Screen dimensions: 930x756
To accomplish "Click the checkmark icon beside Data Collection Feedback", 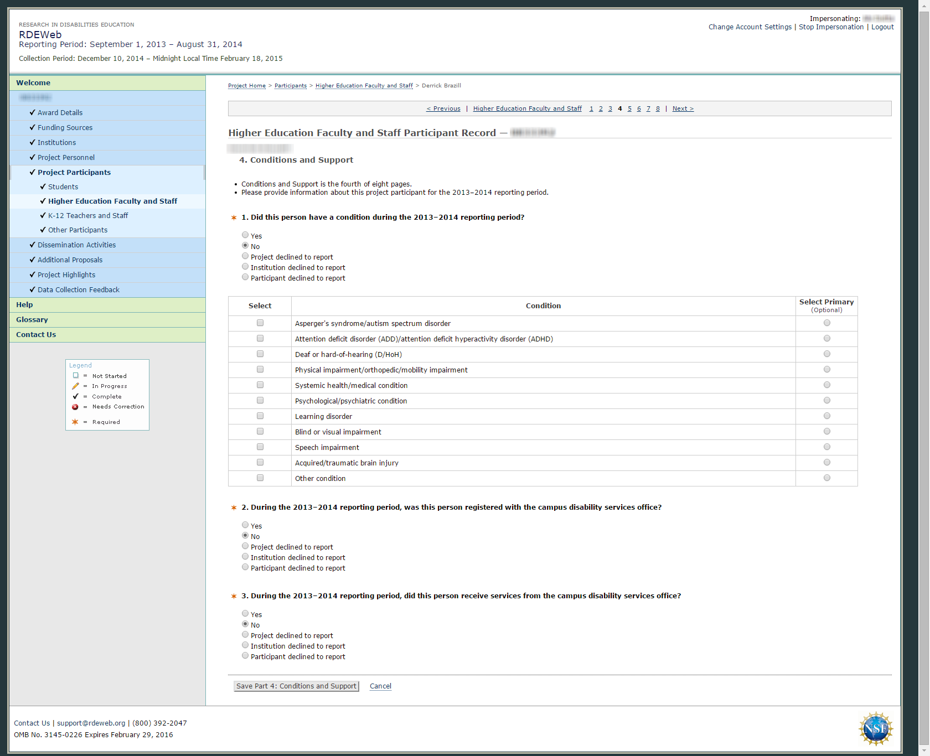I will tap(32, 289).
